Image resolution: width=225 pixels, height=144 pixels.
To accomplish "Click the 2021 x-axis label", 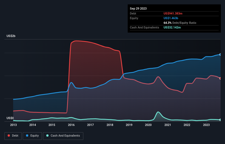I will [x=168, y=125].
